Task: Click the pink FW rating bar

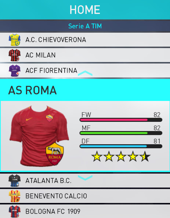Action: pyautogui.click(x=121, y=120)
